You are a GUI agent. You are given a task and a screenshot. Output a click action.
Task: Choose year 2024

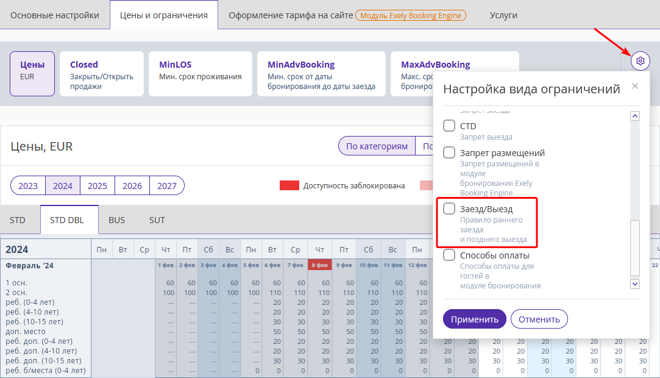click(63, 185)
